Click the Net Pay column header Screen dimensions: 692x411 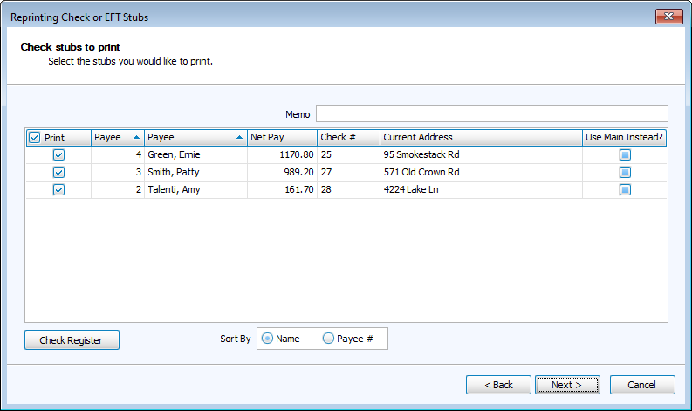pyautogui.click(x=281, y=138)
